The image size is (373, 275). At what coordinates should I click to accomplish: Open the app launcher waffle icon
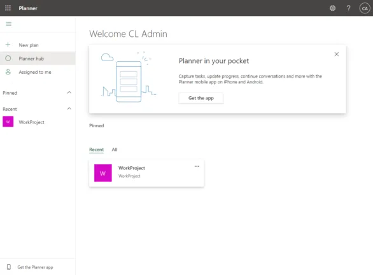[8, 8]
